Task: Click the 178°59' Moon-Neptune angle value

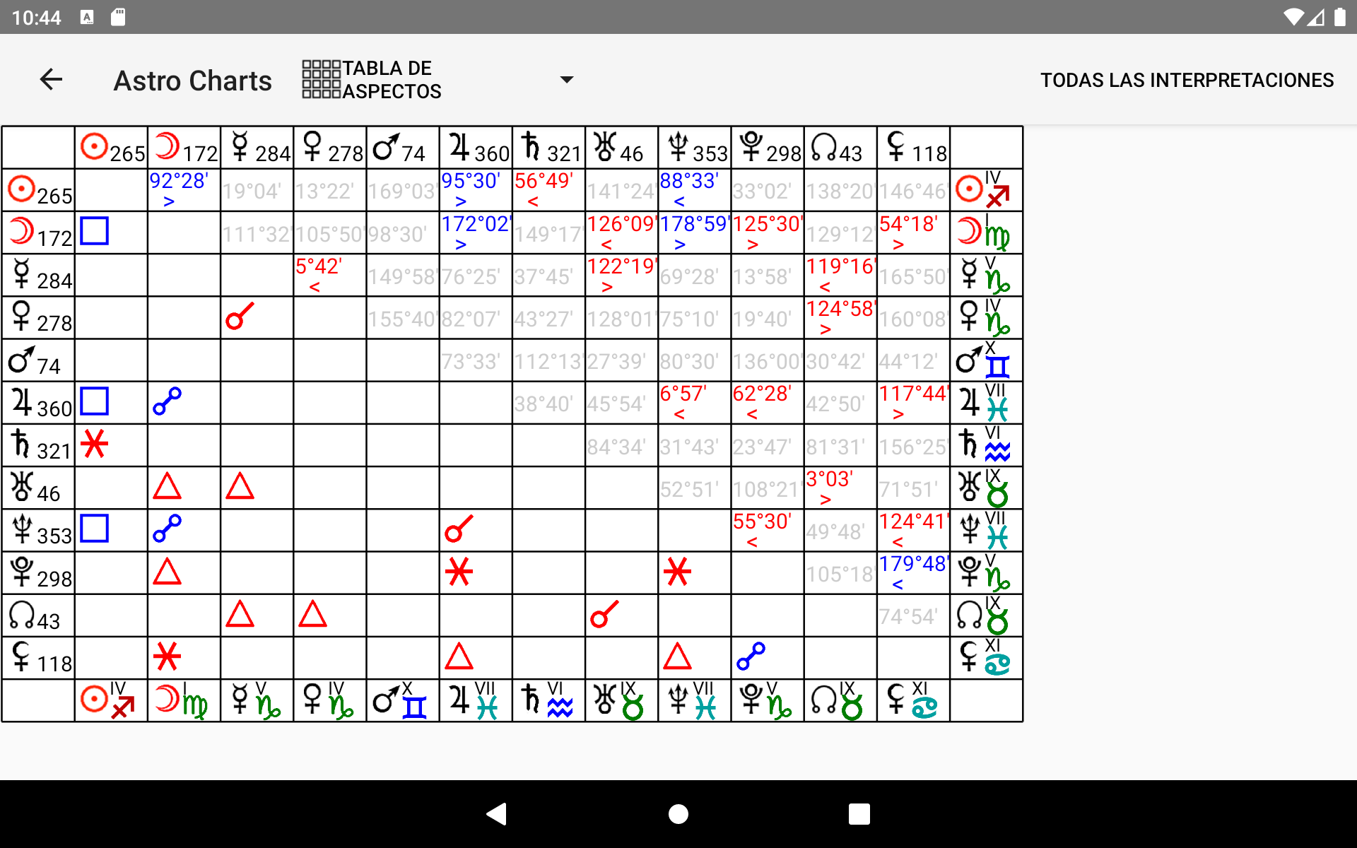Action: 695,224
